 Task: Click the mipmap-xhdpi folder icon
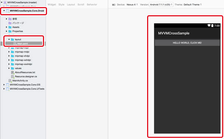pyautogui.click(x=12, y=56)
